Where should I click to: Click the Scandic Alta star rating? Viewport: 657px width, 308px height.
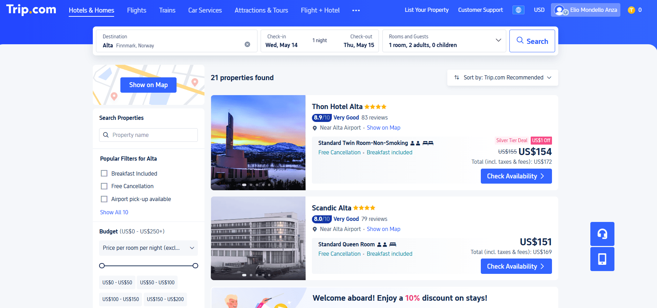point(364,208)
